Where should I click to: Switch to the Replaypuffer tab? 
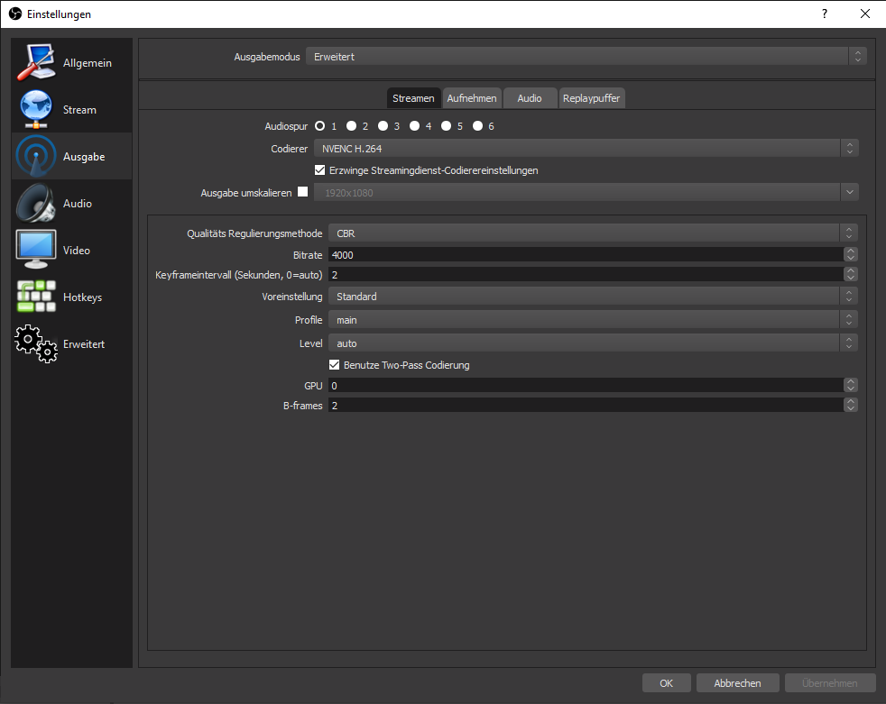(591, 98)
